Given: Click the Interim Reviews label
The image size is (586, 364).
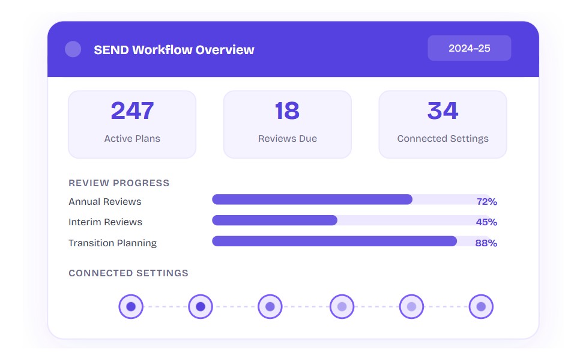Looking at the screenshot, I should click(106, 222).
